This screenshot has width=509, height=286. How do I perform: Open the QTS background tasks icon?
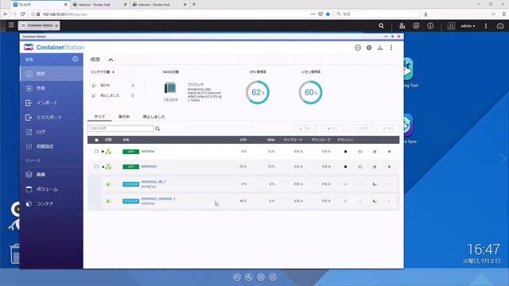402,25
